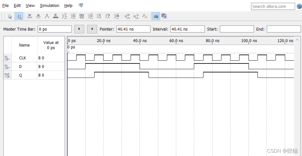302x156 pixels.
Task: Move time bar to previous transition
Action: [79, 29]
